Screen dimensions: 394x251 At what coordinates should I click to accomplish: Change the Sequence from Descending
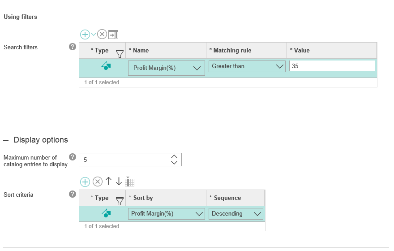pos(236,214)
